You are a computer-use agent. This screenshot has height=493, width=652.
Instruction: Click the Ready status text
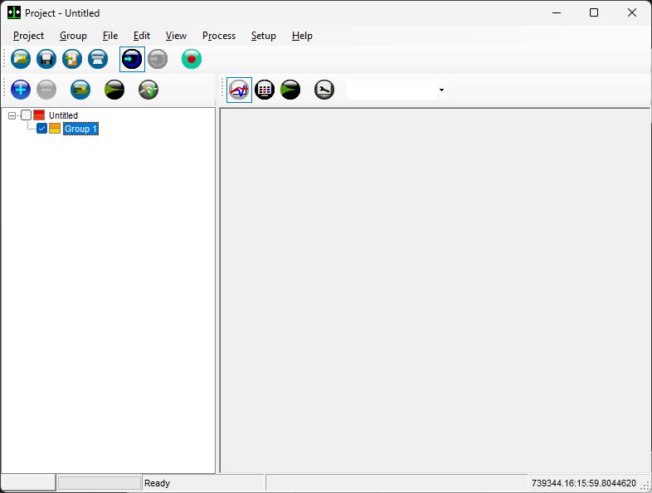(x=157, y=483)
